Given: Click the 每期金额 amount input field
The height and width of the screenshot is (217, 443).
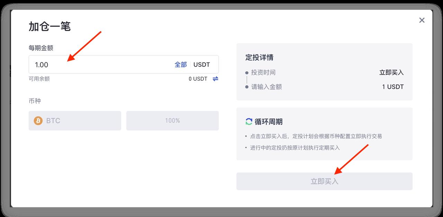Looking at the screenshot, I should coord(124,64).
